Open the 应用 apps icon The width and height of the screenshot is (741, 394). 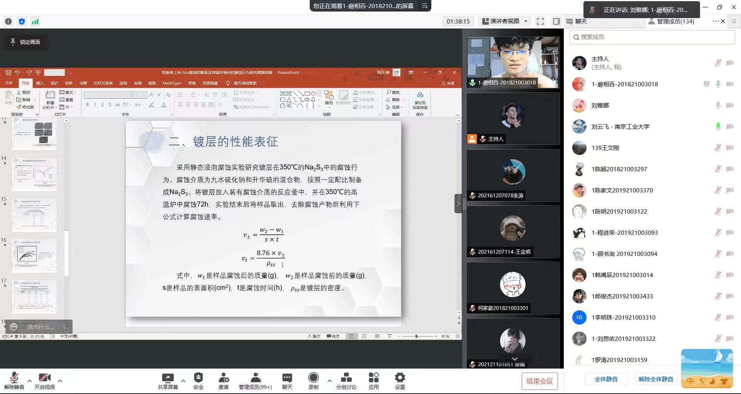click(x=373, y=378)
